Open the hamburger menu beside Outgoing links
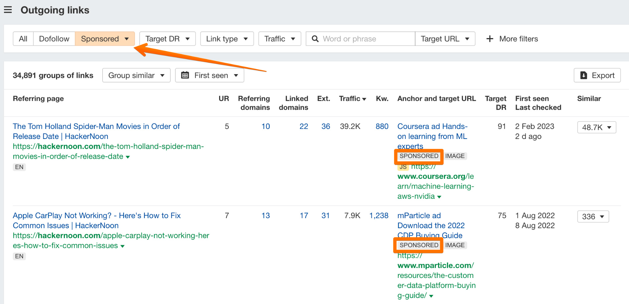 click(x=8, y=10)
